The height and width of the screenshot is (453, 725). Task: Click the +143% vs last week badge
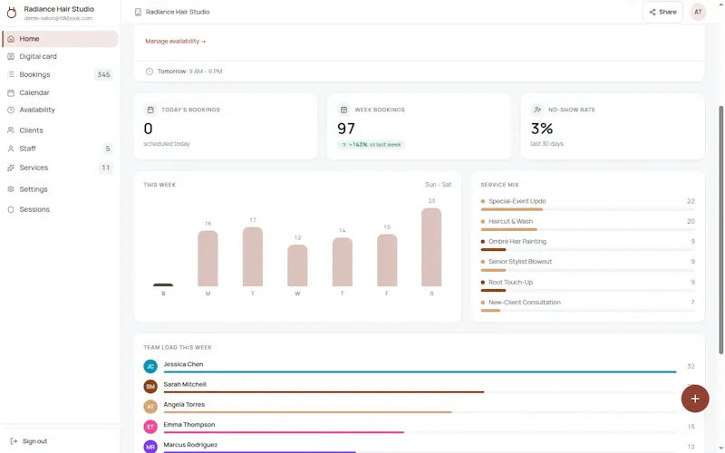(x=371, y=145)
